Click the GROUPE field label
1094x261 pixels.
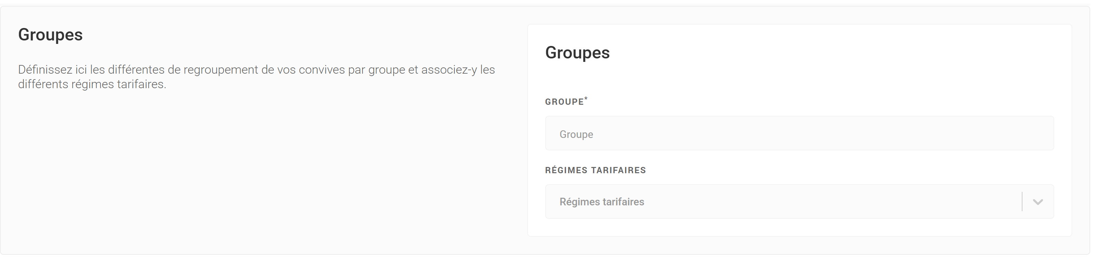[564, 102]
